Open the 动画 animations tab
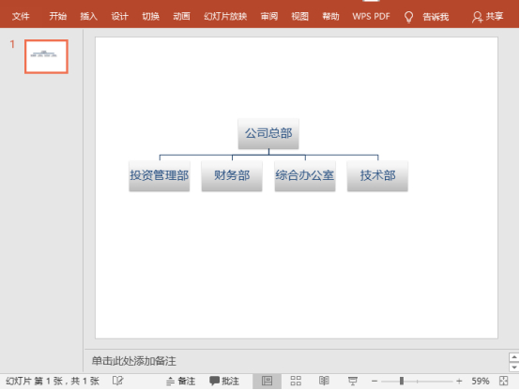520x390 pixels. click(181, 16)
